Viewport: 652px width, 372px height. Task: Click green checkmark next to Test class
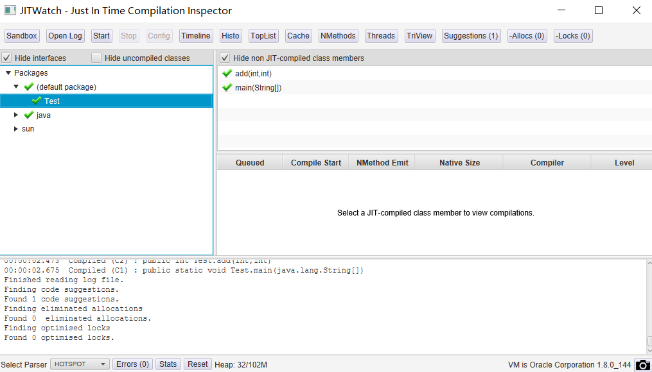point(37,101)
